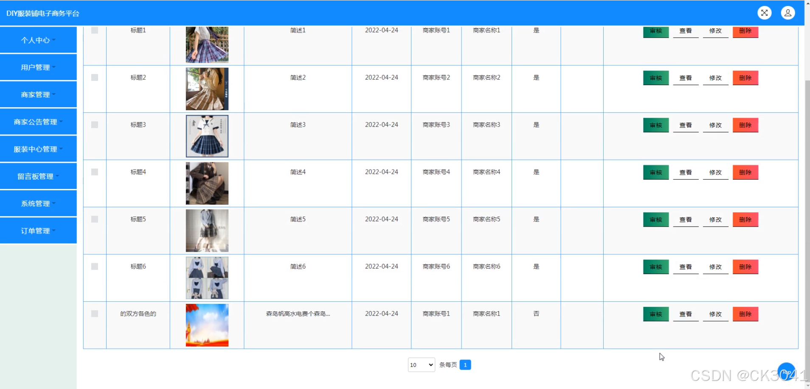Viewport: 810px width, 389px height.
Task: Select the checkbox for row 标题3
Action: click(95, 125)
